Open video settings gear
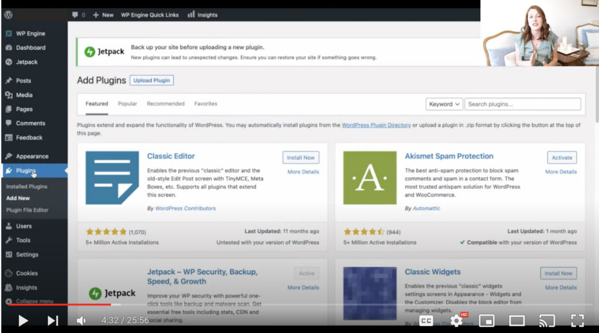 [x=456, y=321]
